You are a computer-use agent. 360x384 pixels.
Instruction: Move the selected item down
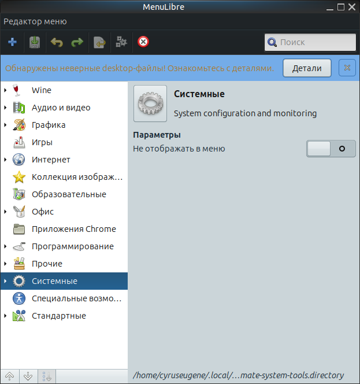click(28, 376)
